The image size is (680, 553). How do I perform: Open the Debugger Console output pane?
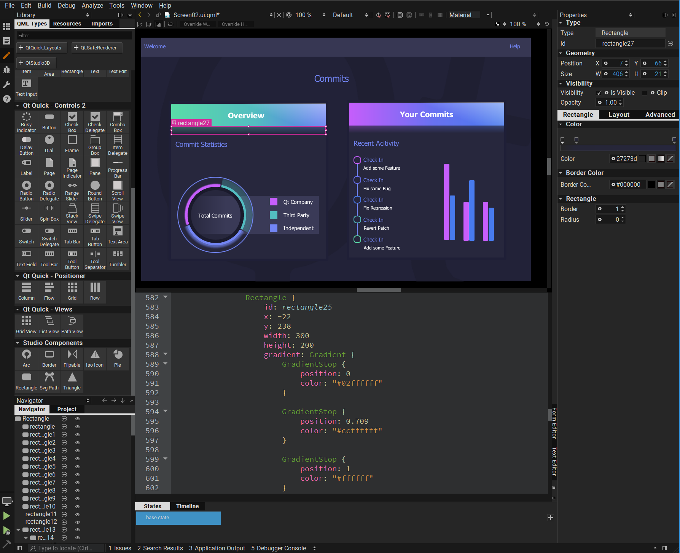[x=279, y=548]
